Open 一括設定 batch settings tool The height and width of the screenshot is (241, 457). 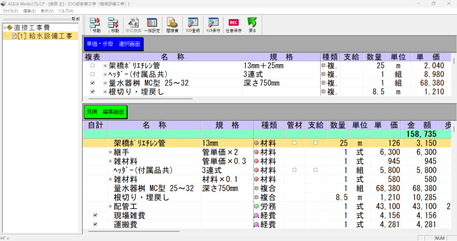153,24
